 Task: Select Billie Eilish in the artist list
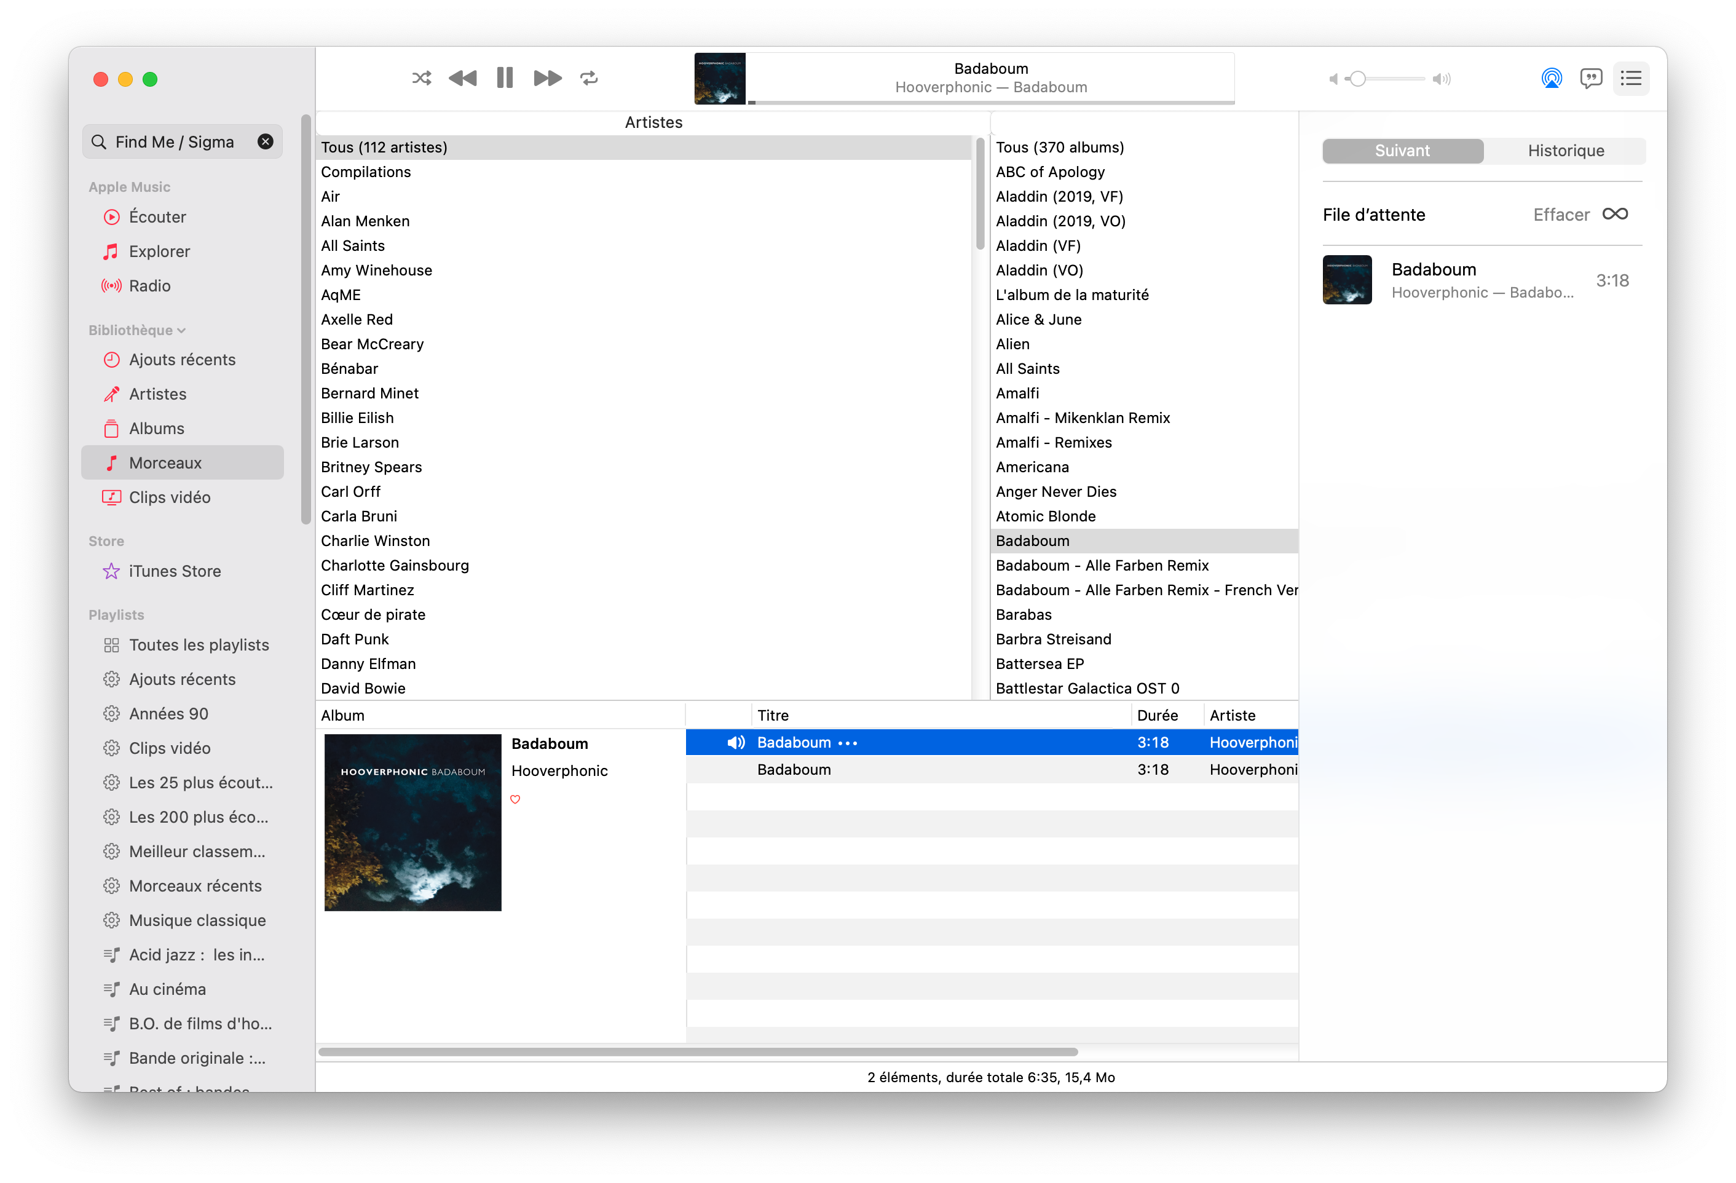point(644,417)
